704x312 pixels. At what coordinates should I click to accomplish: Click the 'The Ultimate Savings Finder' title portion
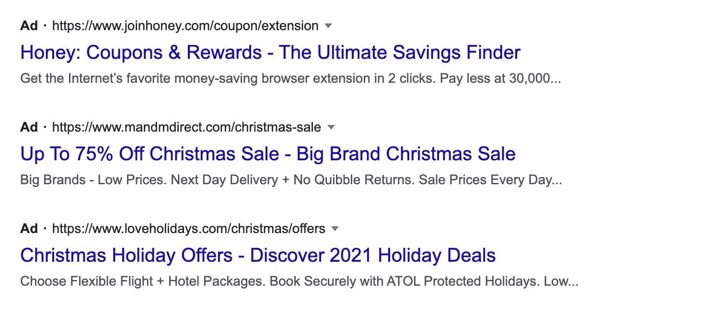(400, 52)
